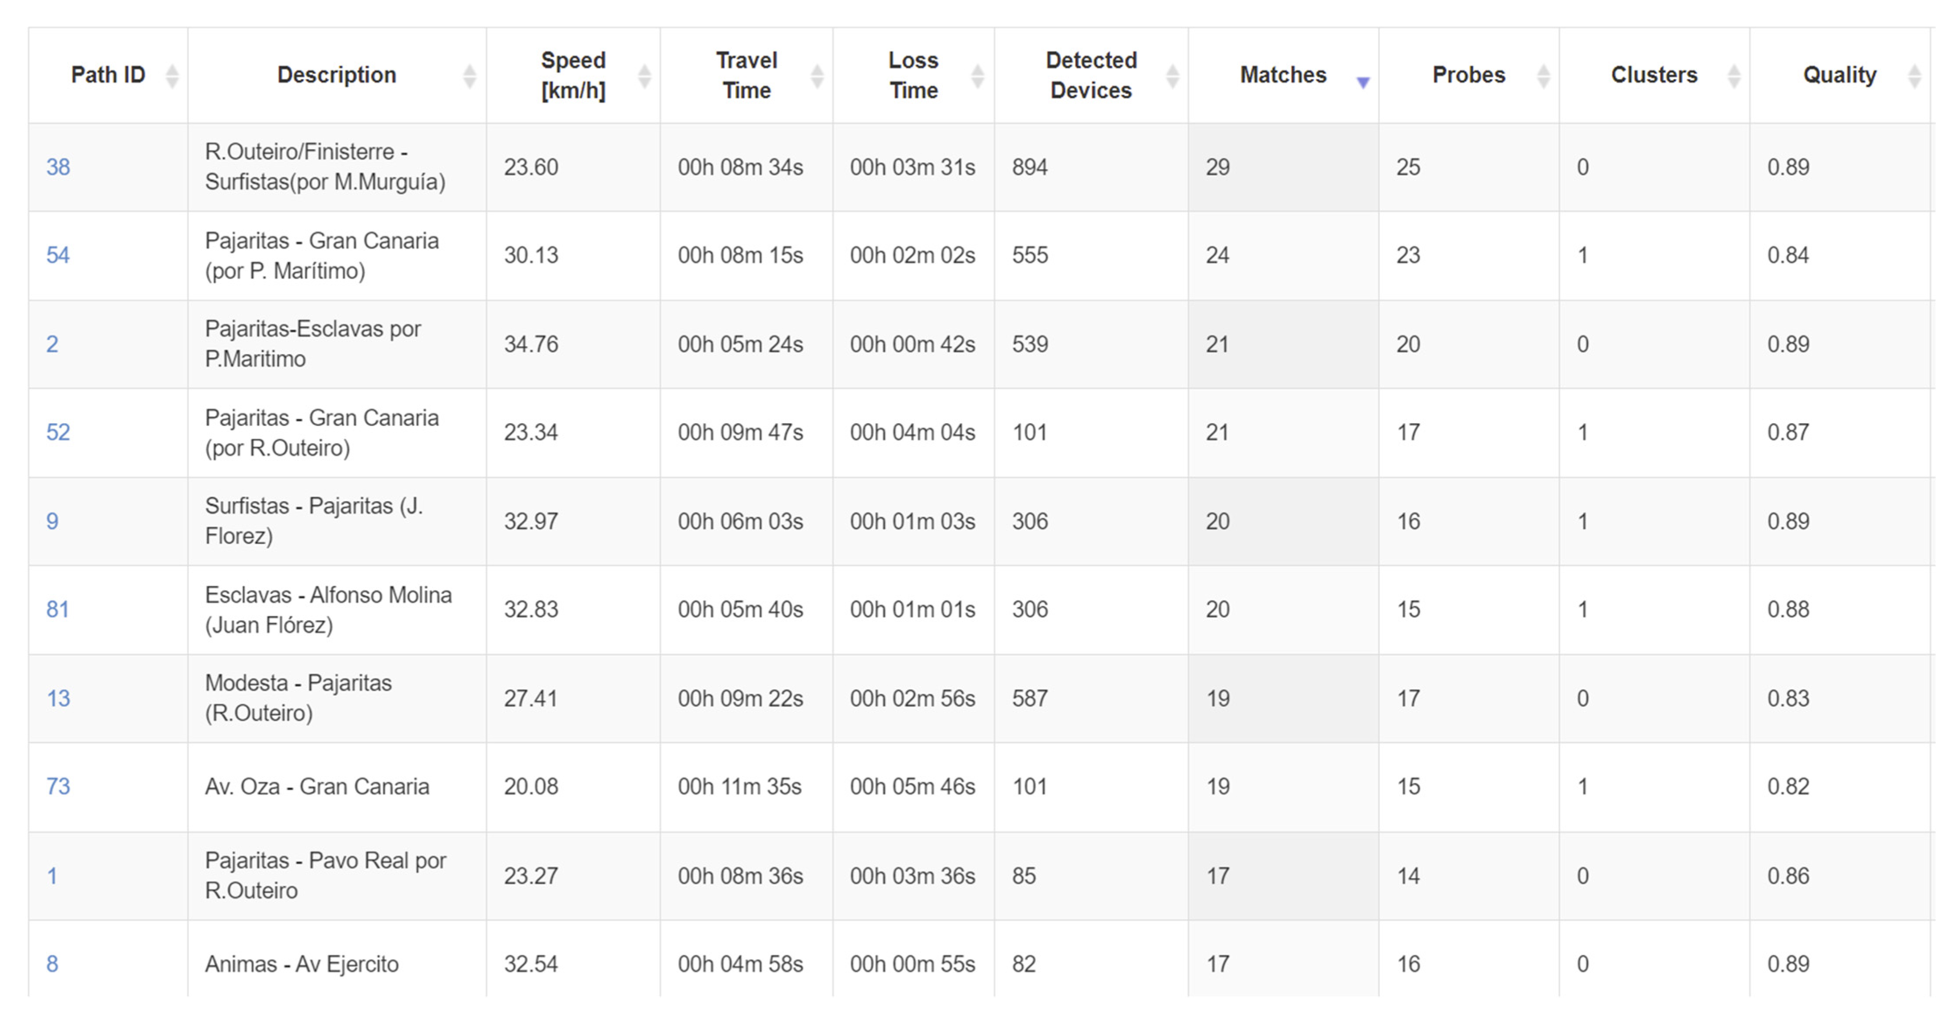Click the Path ID column sort icon
This screenshot has width=1956, height=1022.
(x=172, y=76)
